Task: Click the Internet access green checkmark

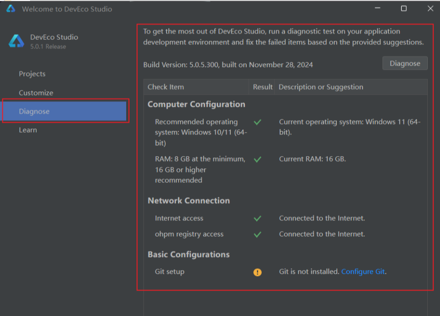Action: (257, 218)
